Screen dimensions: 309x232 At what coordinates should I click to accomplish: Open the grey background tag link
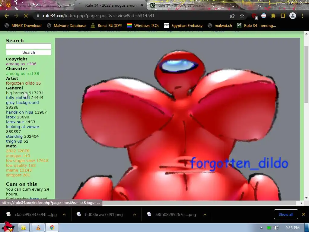pyautogui.click(x=22, y=103)
